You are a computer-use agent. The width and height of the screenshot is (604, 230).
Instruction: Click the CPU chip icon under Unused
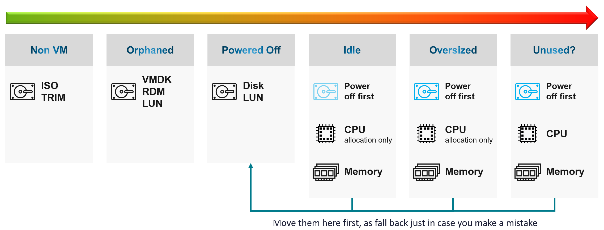coord(528,134)
